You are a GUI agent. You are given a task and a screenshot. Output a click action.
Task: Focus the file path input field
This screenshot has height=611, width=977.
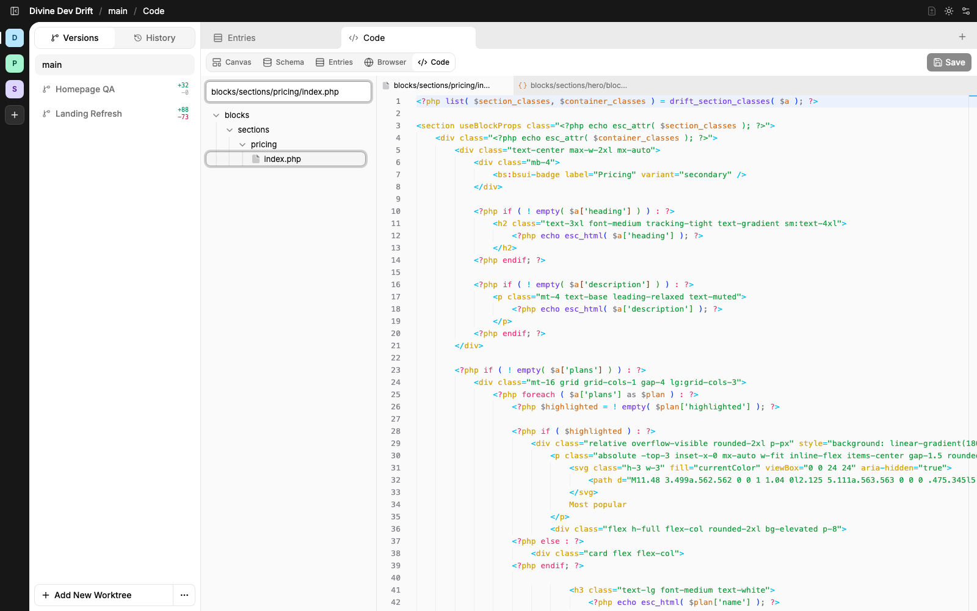pyautogui.click(x=288, y=92)
